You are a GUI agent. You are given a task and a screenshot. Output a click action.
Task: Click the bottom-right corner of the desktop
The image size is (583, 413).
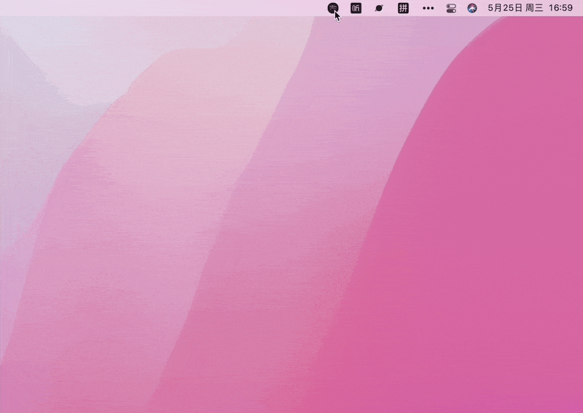click(576, 406)
